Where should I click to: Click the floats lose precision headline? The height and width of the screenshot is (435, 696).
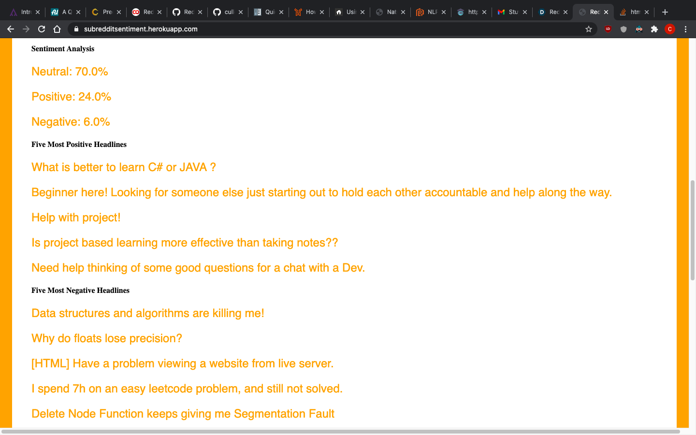107,338
